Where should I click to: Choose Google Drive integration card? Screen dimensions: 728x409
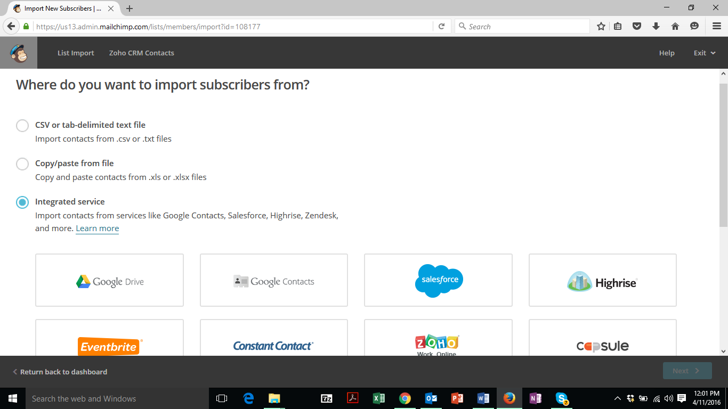click(x=109, y=280)
